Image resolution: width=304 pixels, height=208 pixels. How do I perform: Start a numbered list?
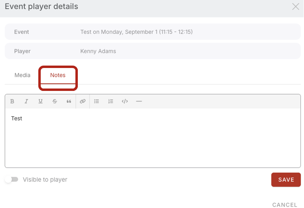110,101
